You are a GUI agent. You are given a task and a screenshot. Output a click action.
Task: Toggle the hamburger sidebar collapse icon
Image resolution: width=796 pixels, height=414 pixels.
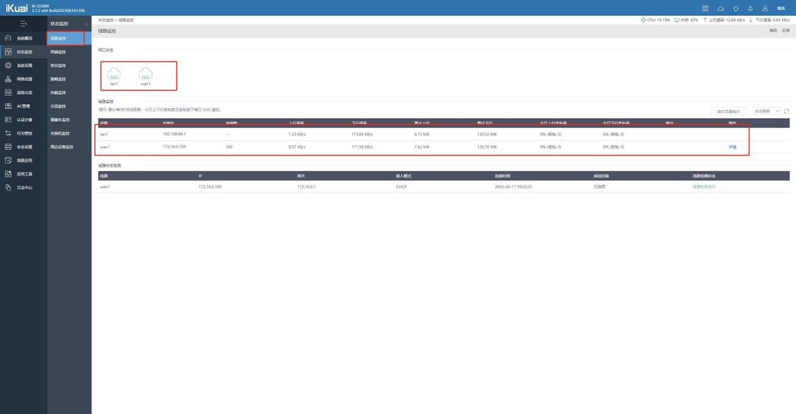23,24
